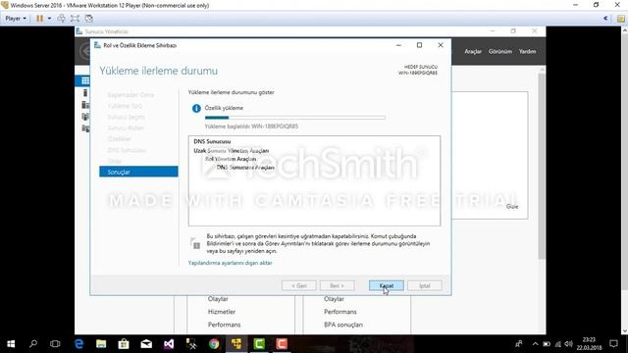Open the Yardım menu in Server Manager
The image size is (628, 353).
pos(527,52)
